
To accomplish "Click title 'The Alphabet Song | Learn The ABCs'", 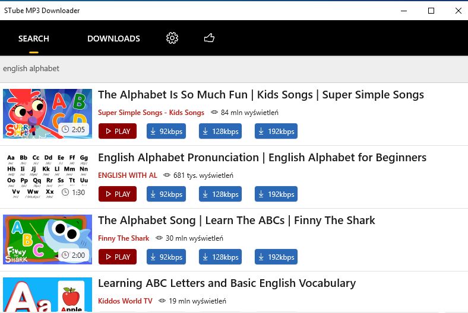I will 236,221.
